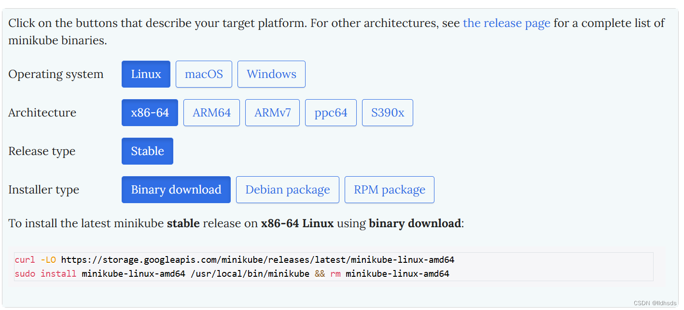The width and height of the screenshot is (684, 310).
Task: Switch installer type to Debian package
Action: tap(288, 190)
